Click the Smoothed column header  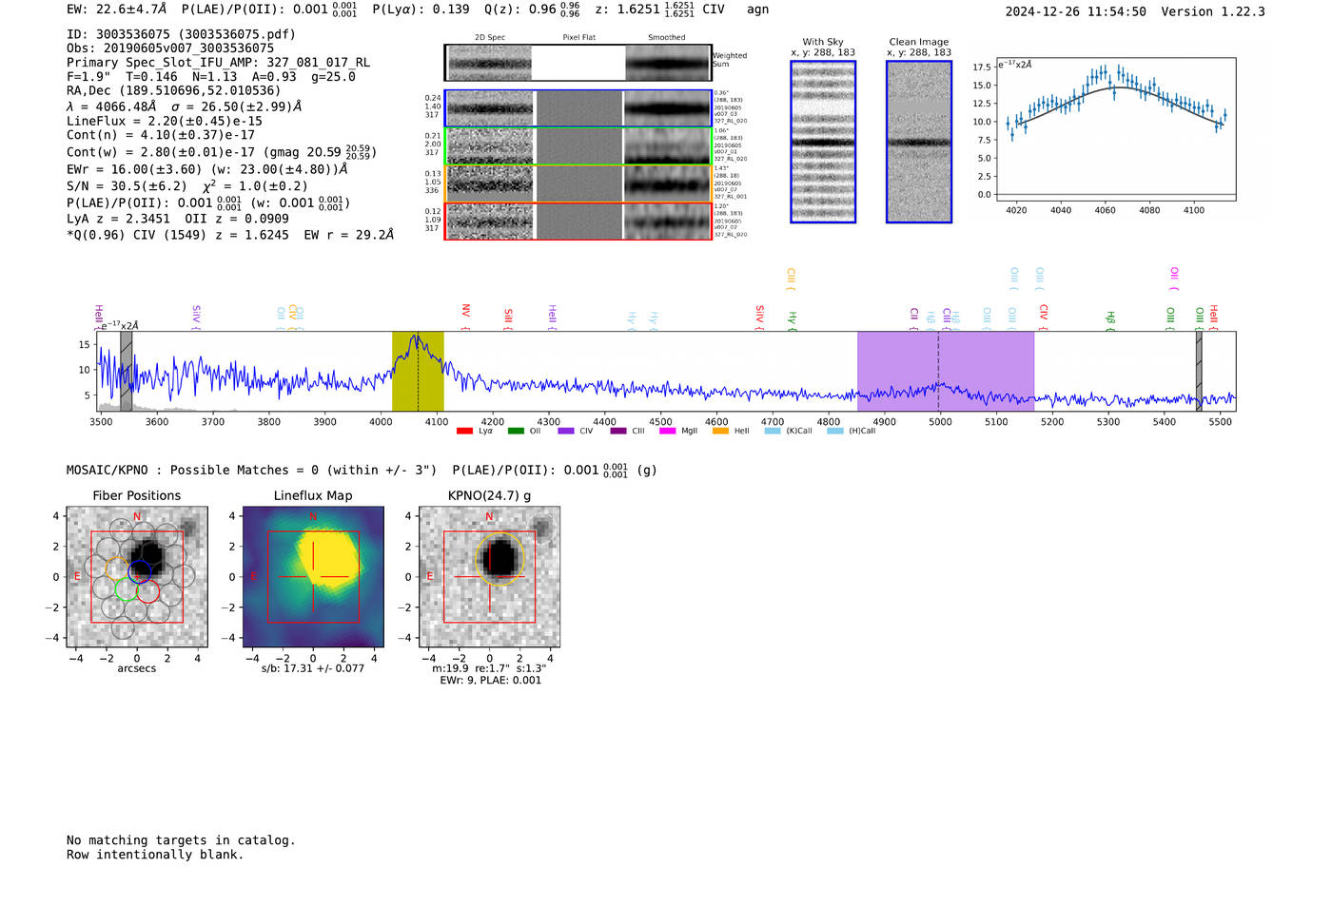[x=667, y=38]
